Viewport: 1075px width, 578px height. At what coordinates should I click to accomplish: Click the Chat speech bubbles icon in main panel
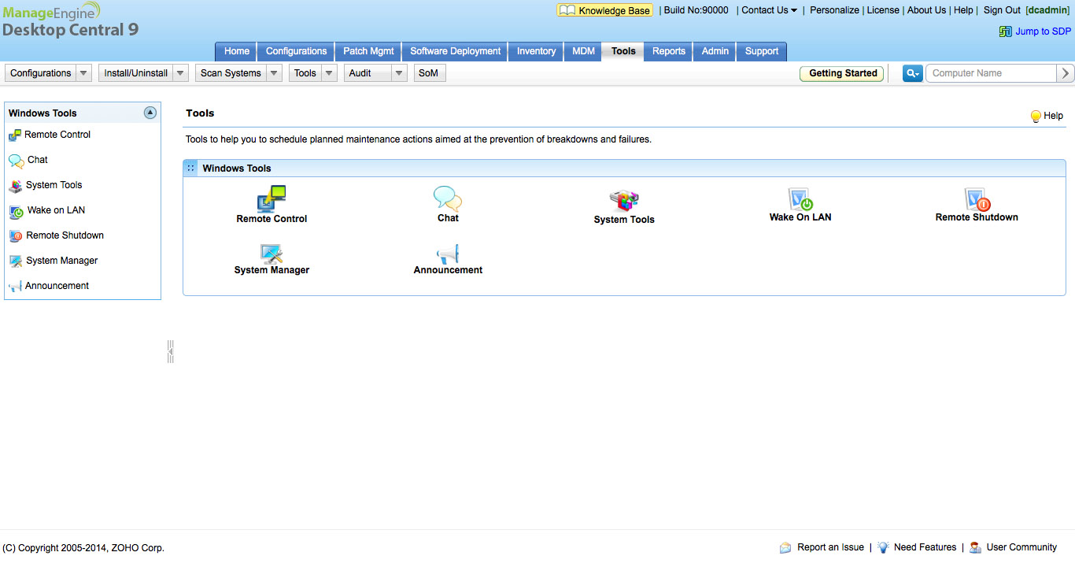pos(448,198)
